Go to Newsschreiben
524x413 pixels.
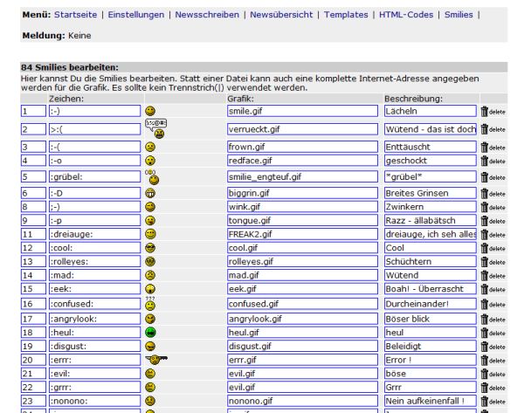click(207, 15)
